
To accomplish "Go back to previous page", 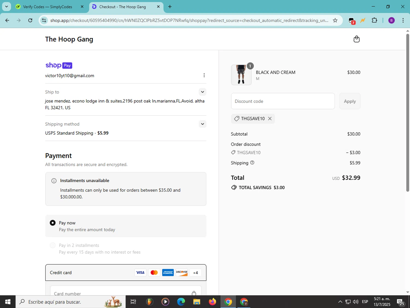I will (x=7, y=21).
